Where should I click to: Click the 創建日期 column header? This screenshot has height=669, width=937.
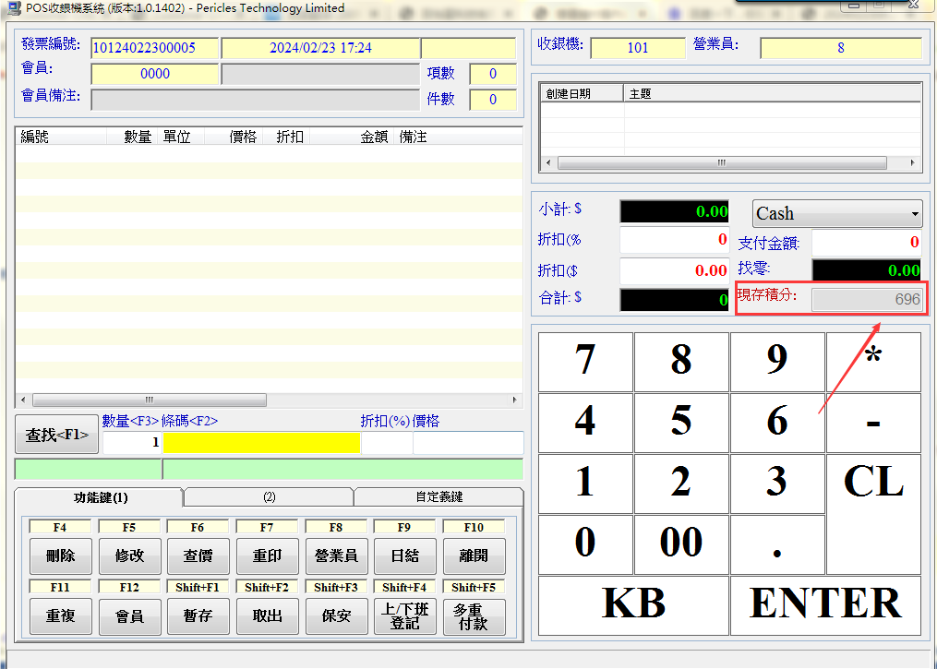583,94
